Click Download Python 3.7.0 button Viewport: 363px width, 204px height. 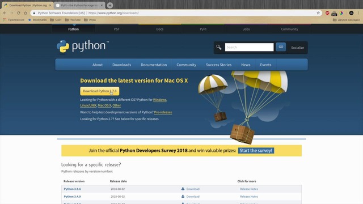(100, 91)
